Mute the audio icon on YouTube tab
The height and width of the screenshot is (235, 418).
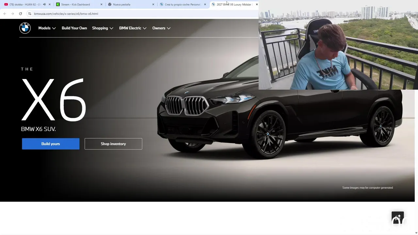(x=44, y=5)
